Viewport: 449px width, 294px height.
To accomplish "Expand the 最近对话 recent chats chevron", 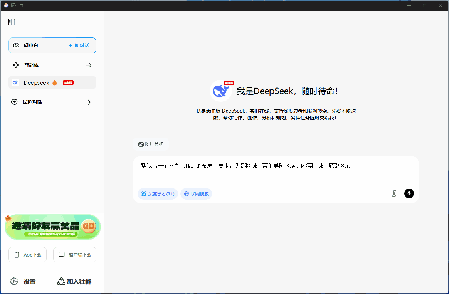I will (89, 102).
